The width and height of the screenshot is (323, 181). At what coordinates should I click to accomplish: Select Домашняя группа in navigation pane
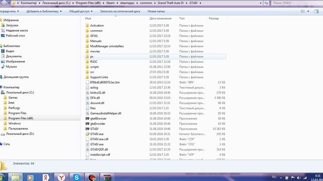coord(16,77)
